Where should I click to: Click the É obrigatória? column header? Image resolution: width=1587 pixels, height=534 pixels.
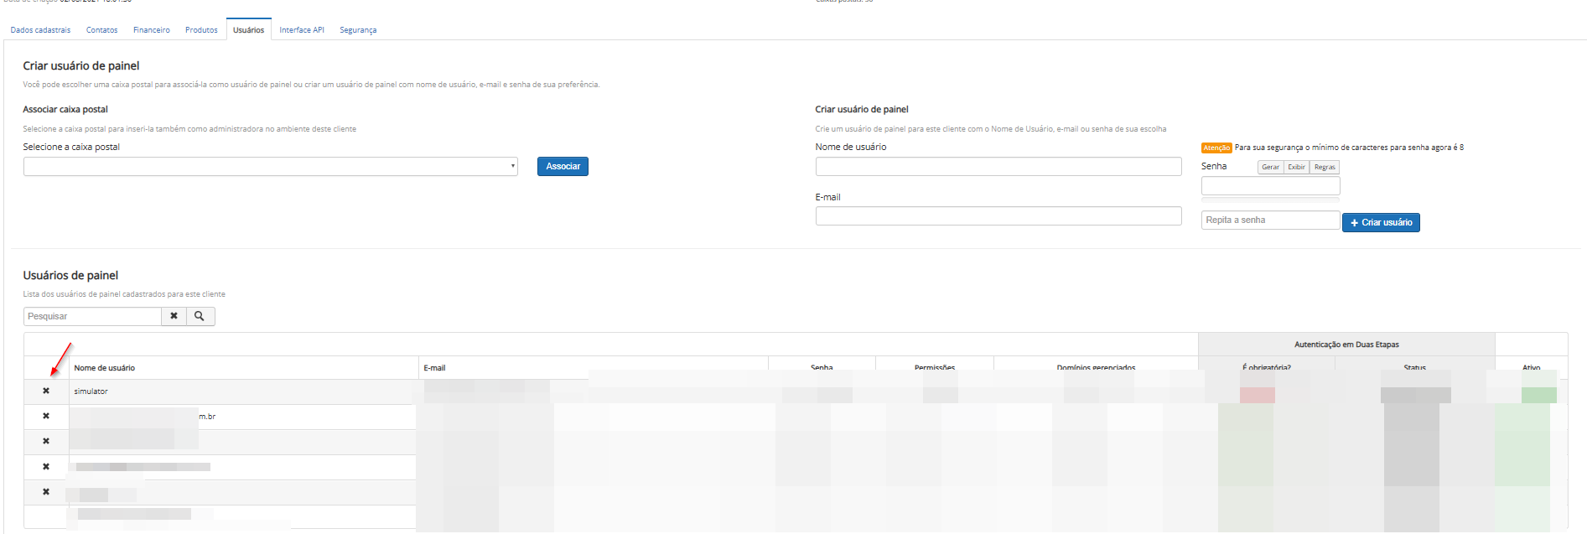1267,368
